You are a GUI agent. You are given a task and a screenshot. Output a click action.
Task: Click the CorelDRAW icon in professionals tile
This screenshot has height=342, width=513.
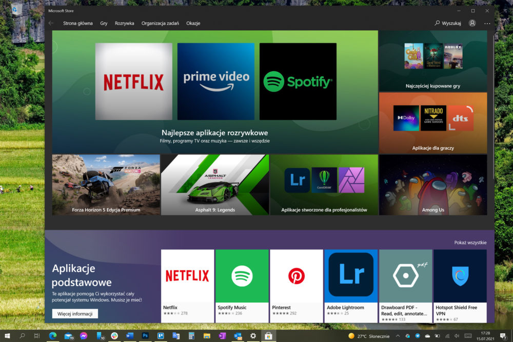point(324,180)
